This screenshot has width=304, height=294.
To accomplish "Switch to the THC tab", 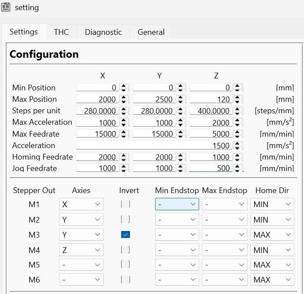I will point(61,32).
